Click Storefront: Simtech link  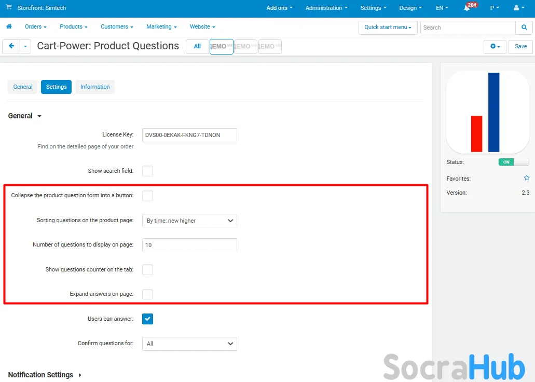coord(42,8)
